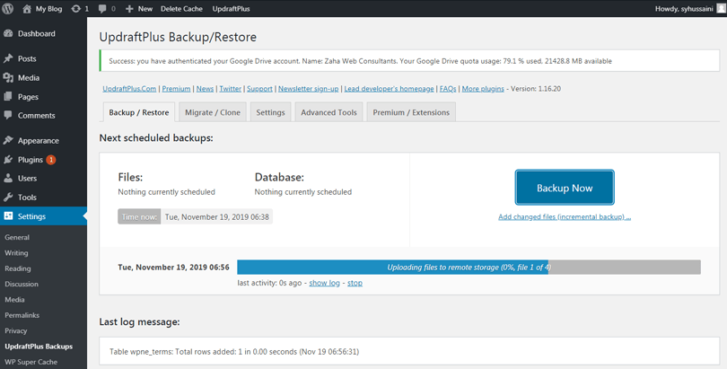Open General settings submenu

pos(17,237)
